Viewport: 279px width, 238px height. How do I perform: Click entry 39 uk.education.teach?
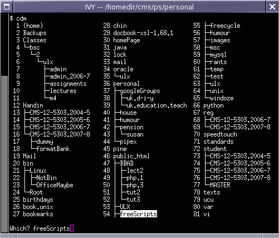(156, 105)
